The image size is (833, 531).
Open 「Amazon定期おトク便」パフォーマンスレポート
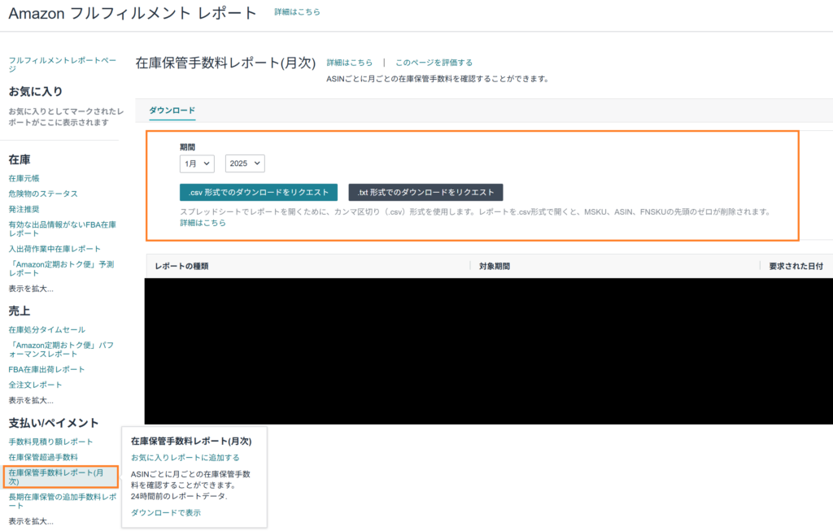(61, 350)
